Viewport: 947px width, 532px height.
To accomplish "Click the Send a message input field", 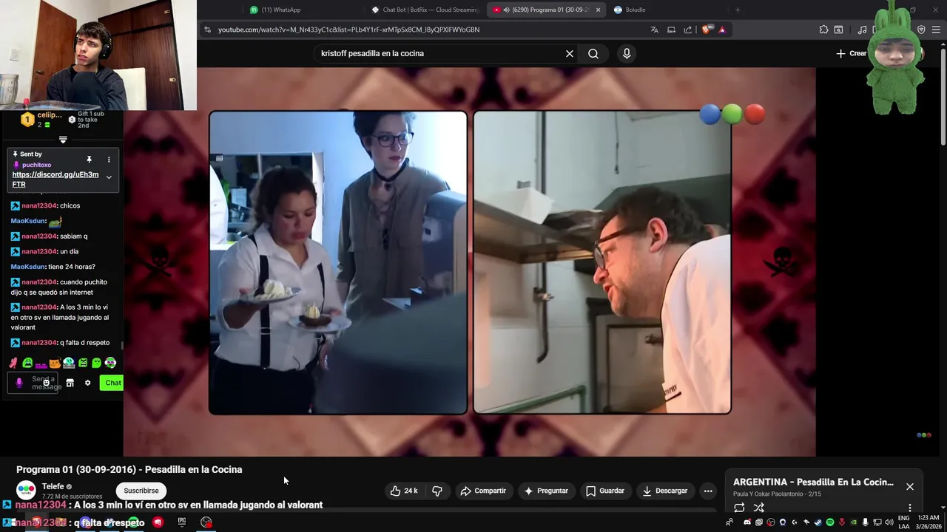I will click(x=33, y=383).
